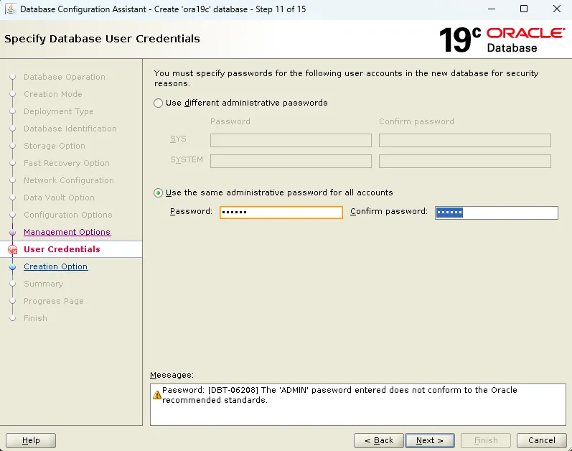Viewport: 572px width, 451px height.
Task: Click the 'Finish' step label in sidebar
Action: [x=35, y=318]
